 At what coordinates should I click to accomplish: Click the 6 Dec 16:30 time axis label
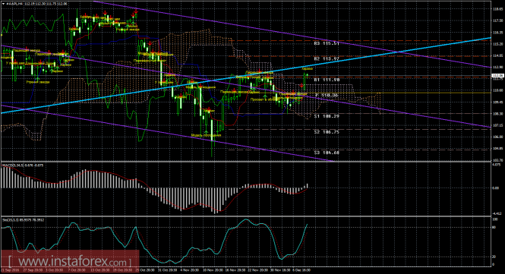pos(301,270)
